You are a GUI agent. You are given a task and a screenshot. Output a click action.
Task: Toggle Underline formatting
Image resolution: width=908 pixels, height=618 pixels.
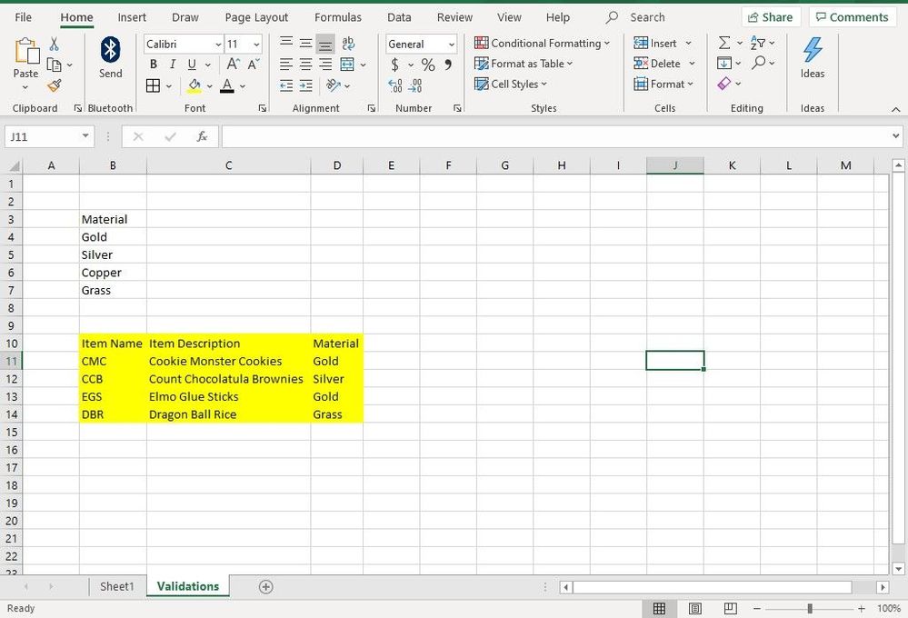pos(192,65)
